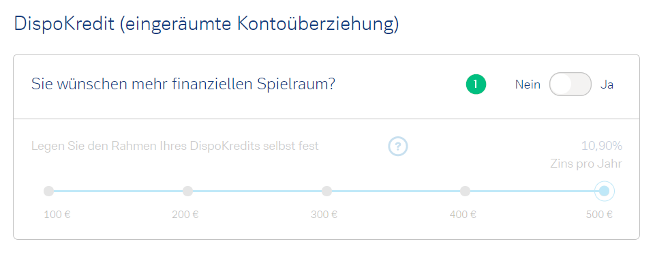Open the question mark help icon
655x261 pixels.
397,147
